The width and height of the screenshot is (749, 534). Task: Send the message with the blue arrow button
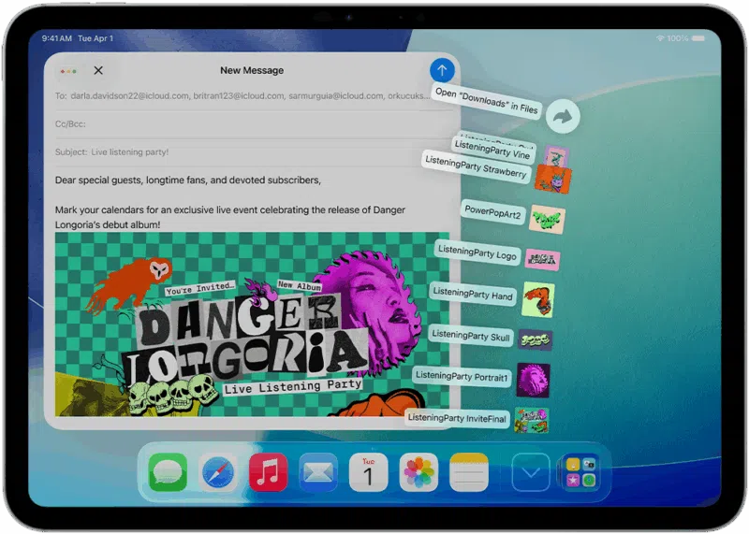pyautogui.click(x=442, y=71)
